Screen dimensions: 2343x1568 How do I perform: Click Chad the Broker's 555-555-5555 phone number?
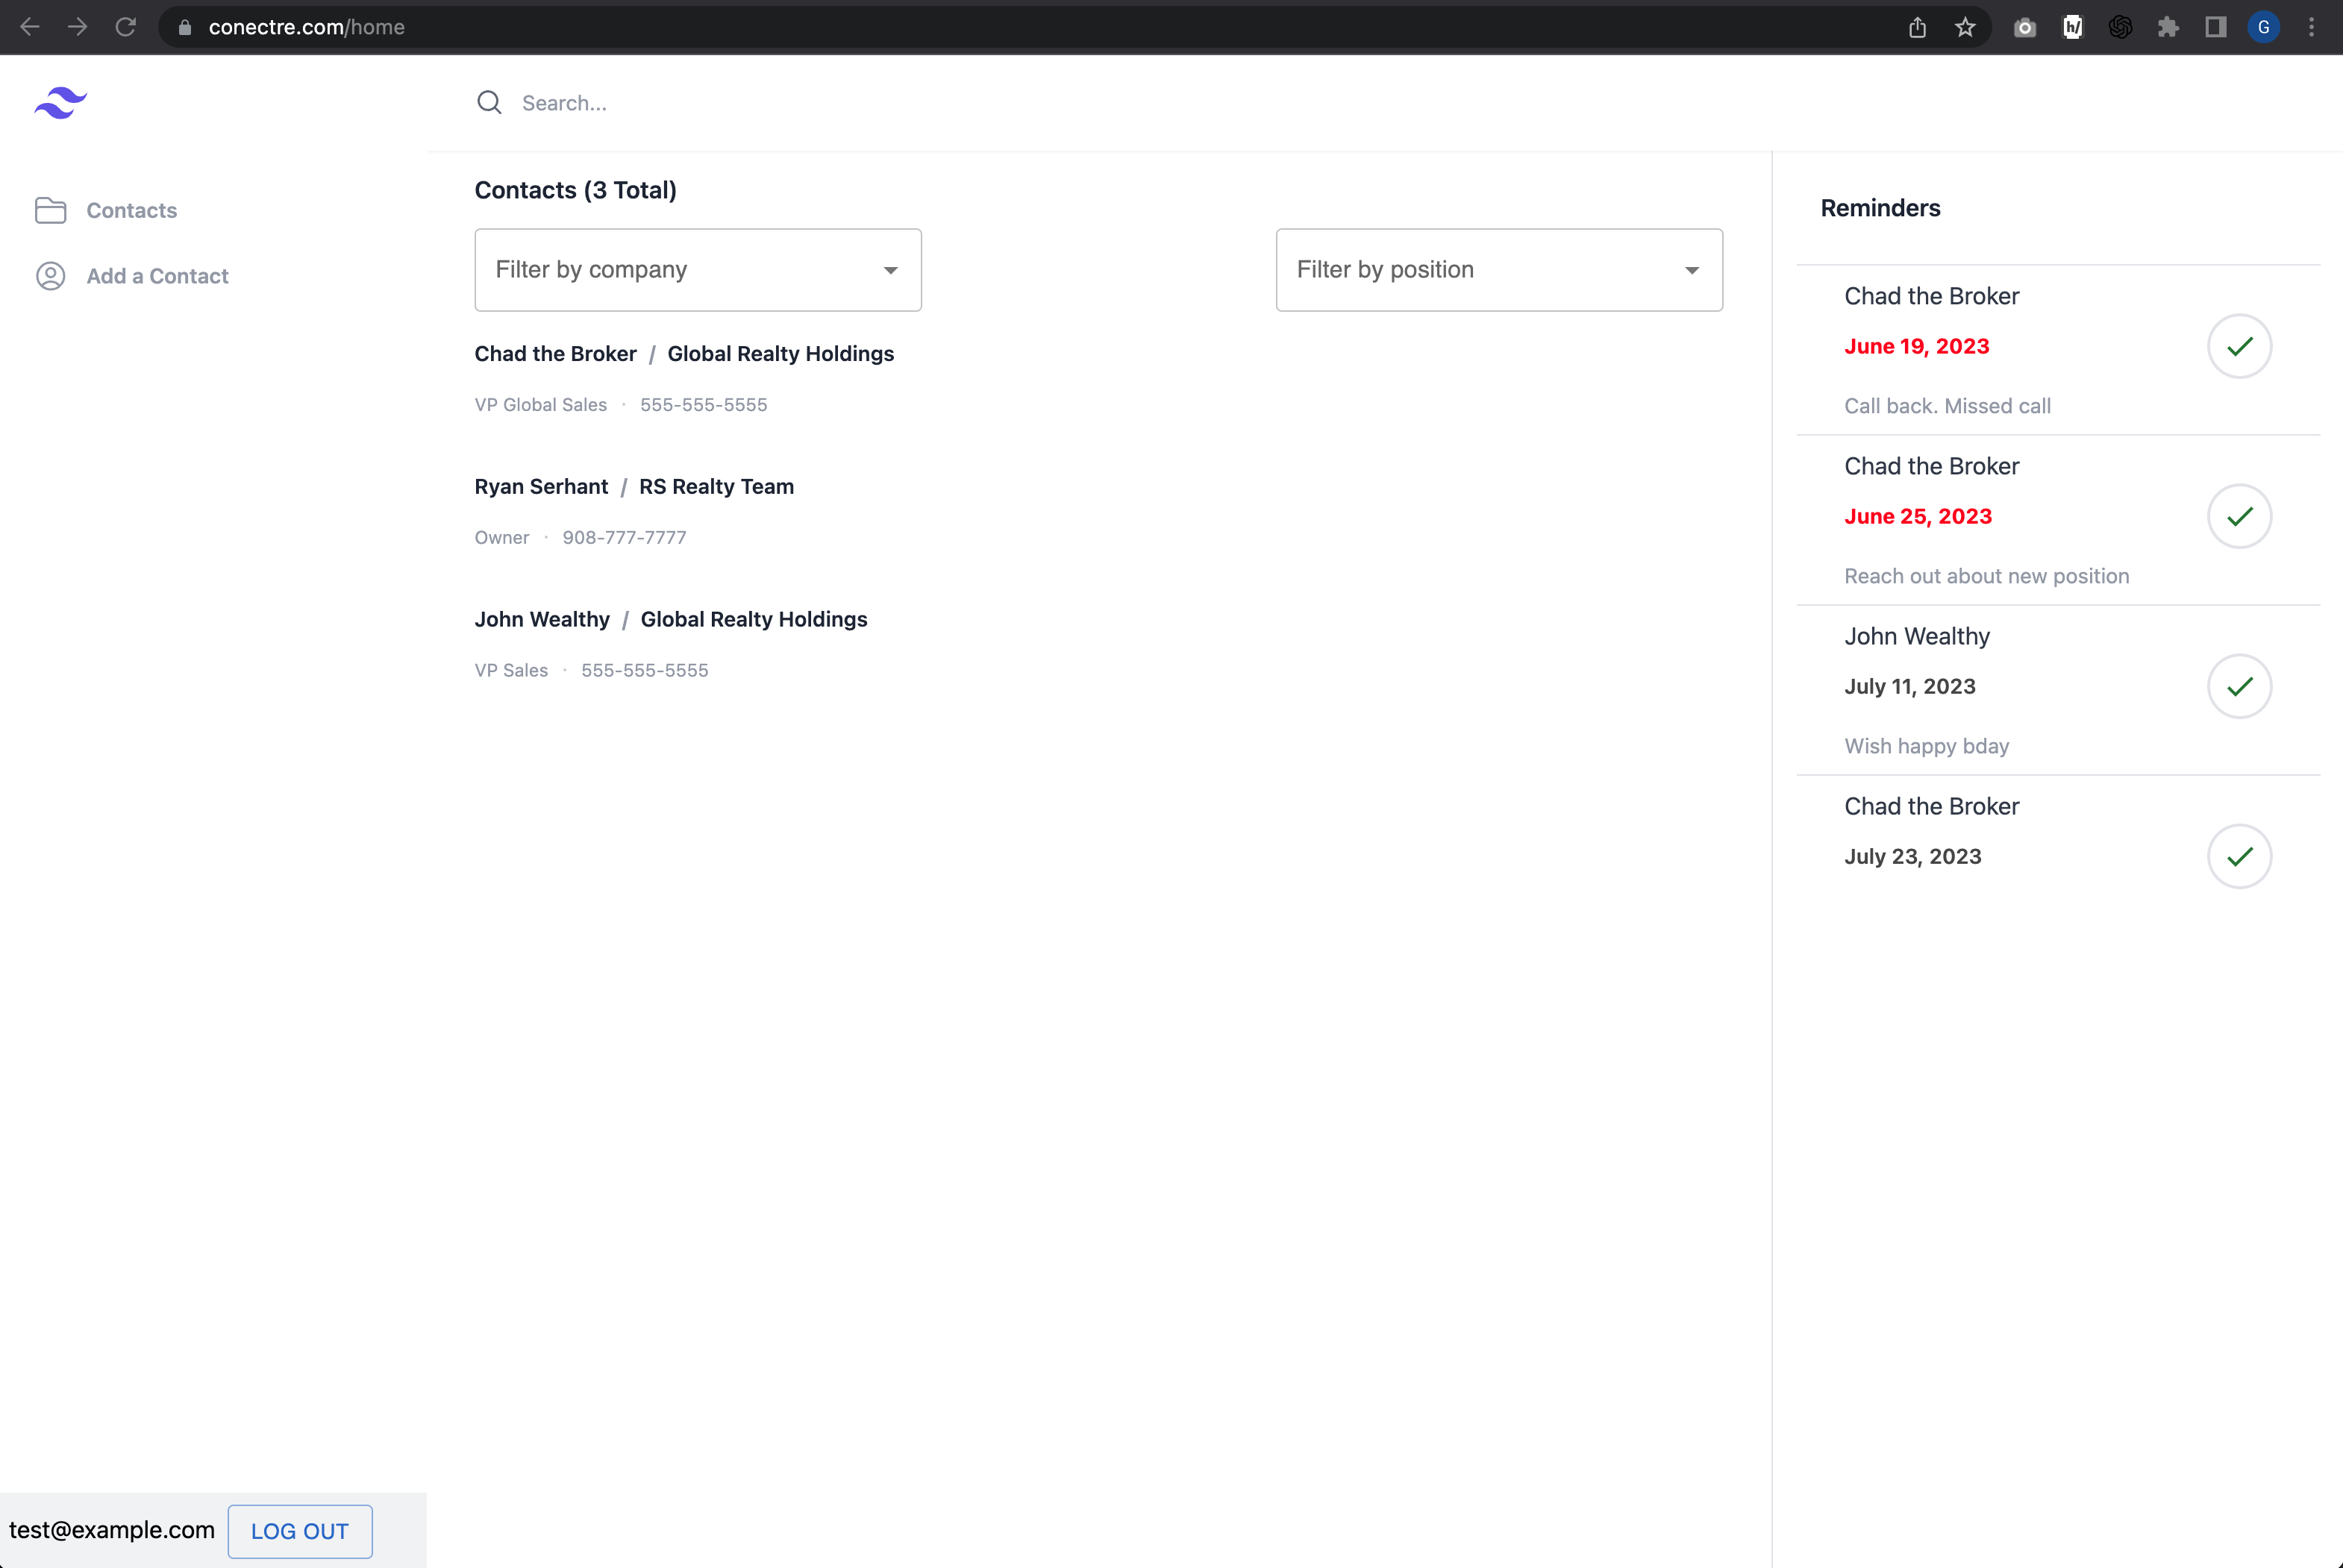click(704, 405)
